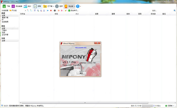Click the green 下载 download icon
177x108 pixels.
point(4,6)
